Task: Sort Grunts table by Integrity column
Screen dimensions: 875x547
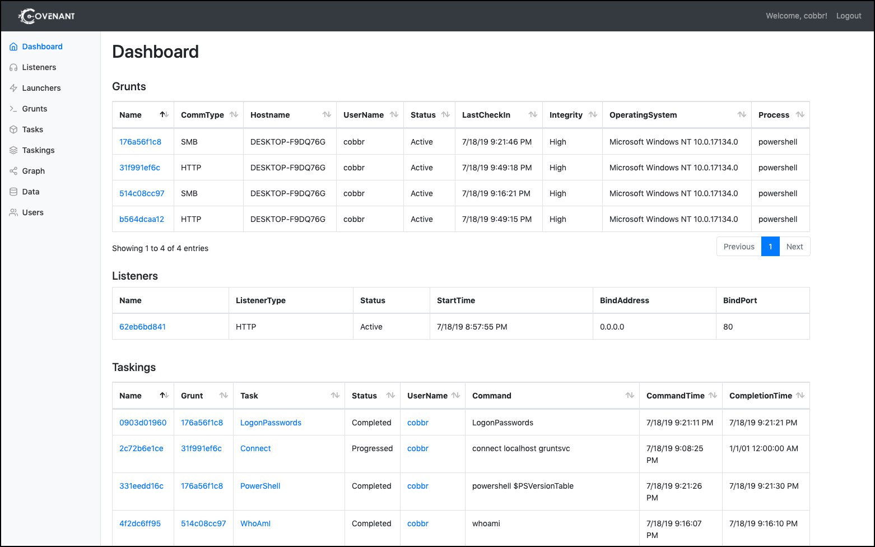Action: [x=593, y=114]
